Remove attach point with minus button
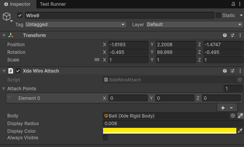Image resolution: width=244 pixels, height=147 pixels. (231, 108)
